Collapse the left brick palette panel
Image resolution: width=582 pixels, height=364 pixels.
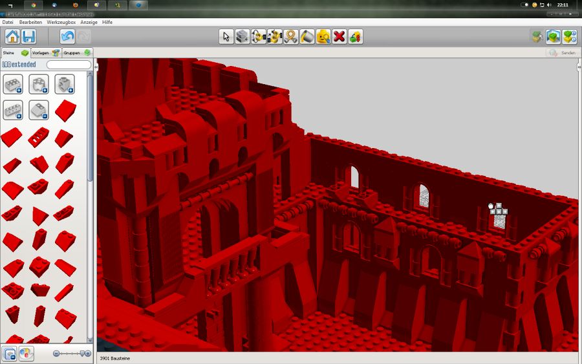[96, 67]
